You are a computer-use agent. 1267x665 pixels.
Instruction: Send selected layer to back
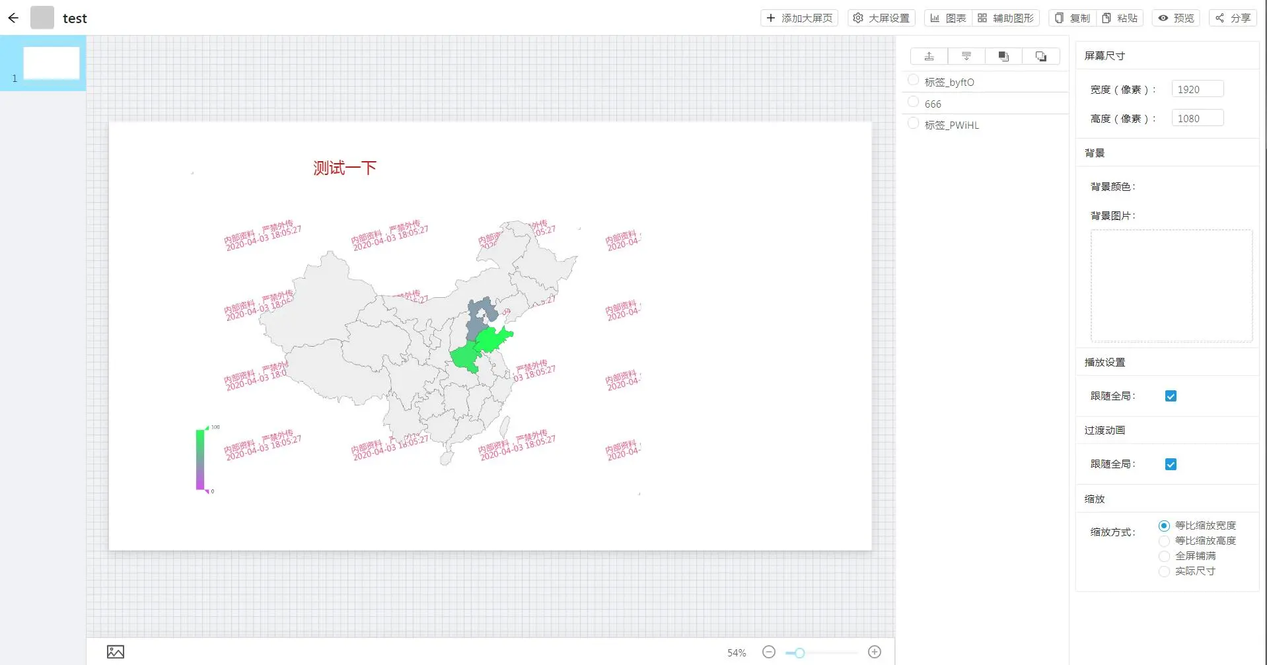click(x=1041, y=56)
